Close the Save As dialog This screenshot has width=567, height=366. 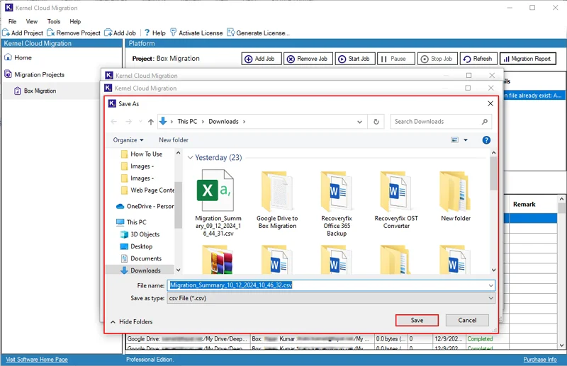coord(490,103)
